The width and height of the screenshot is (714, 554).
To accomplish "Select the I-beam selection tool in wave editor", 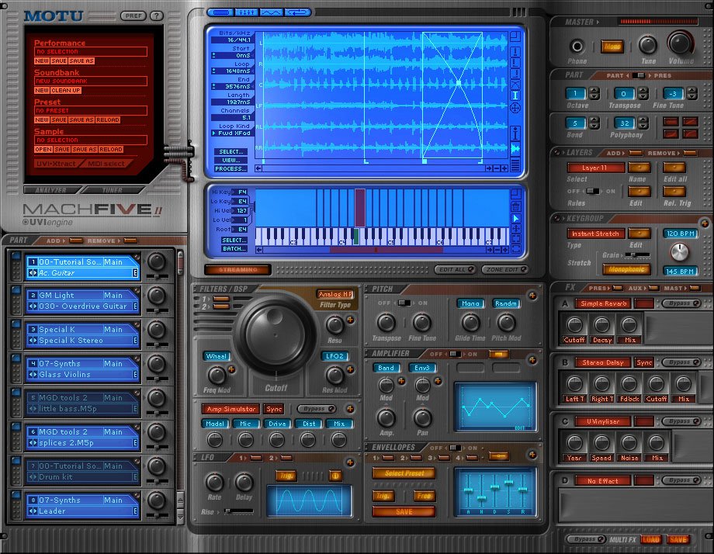I will pos(515,95).
